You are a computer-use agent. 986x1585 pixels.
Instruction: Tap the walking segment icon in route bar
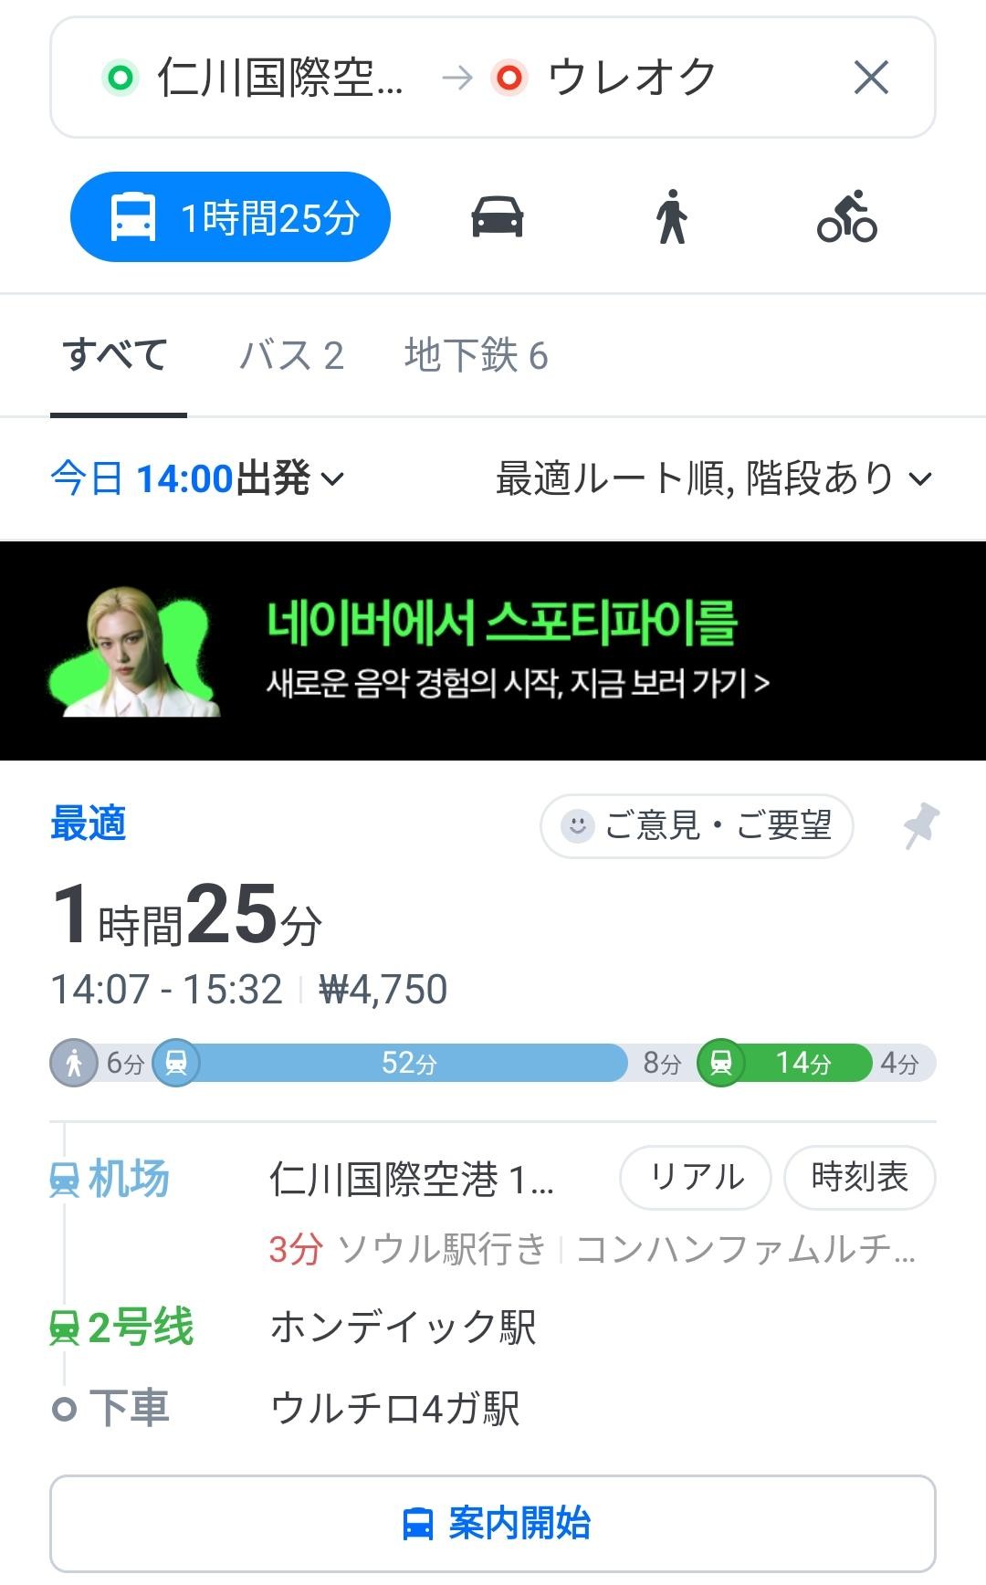(x=74, y=1063)
